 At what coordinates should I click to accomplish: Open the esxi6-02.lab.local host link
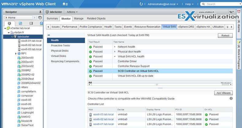104,119
